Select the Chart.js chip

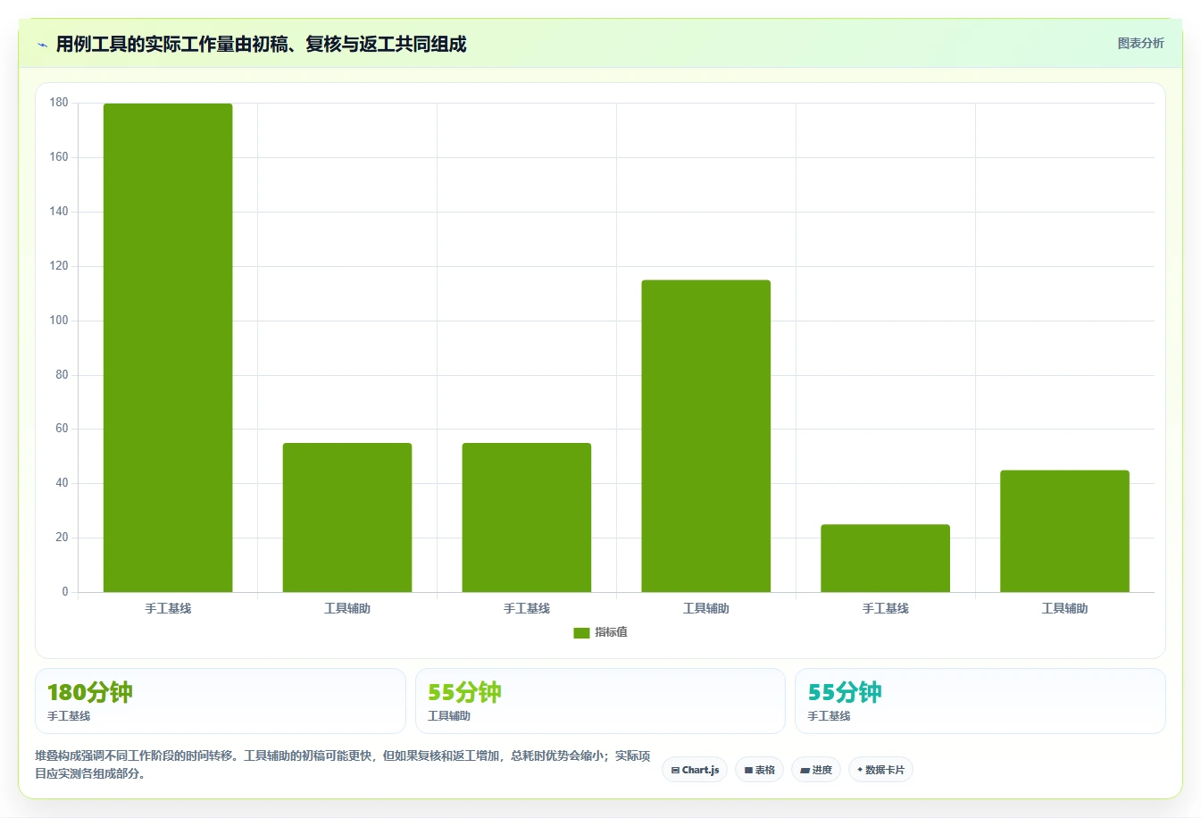click(x=695, y=770)
